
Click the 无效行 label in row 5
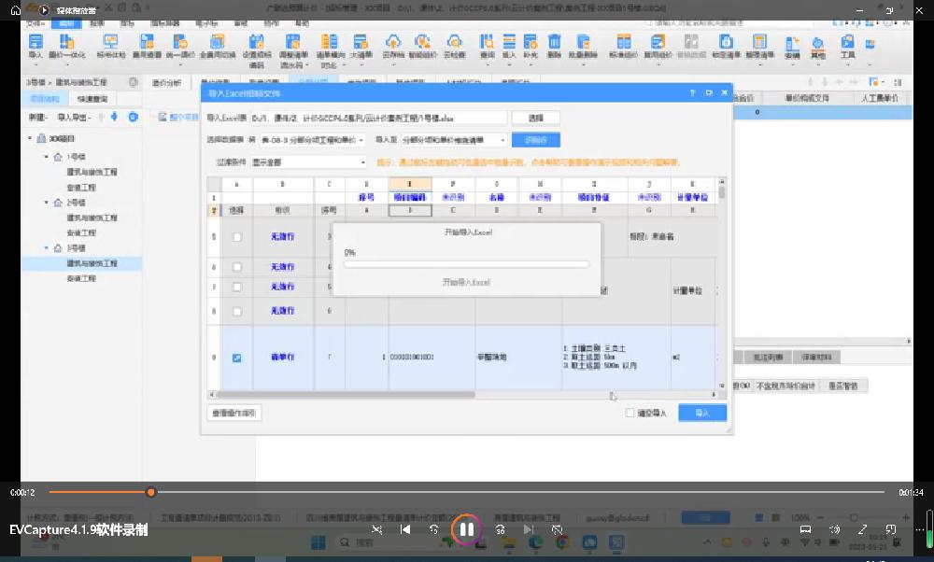point(282,237)
